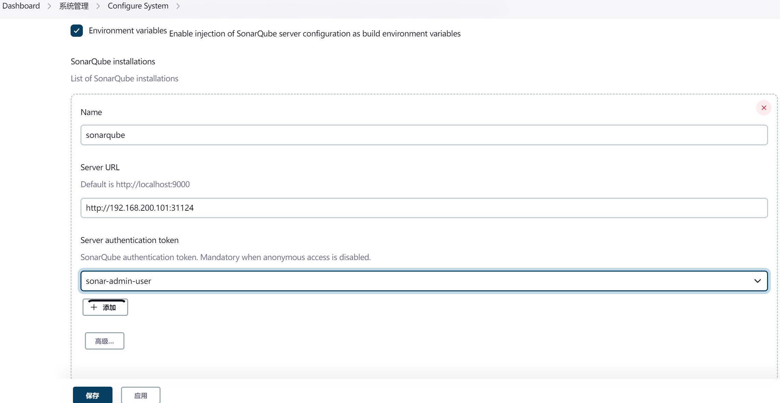
Task: Click the Name field containing sonarqube
Action: tap(424, 135)
